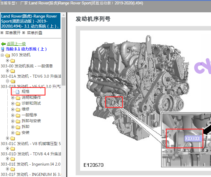Click the 一般程序 folder icon
This screenshot has height=177, width=211.
[18, 115]
